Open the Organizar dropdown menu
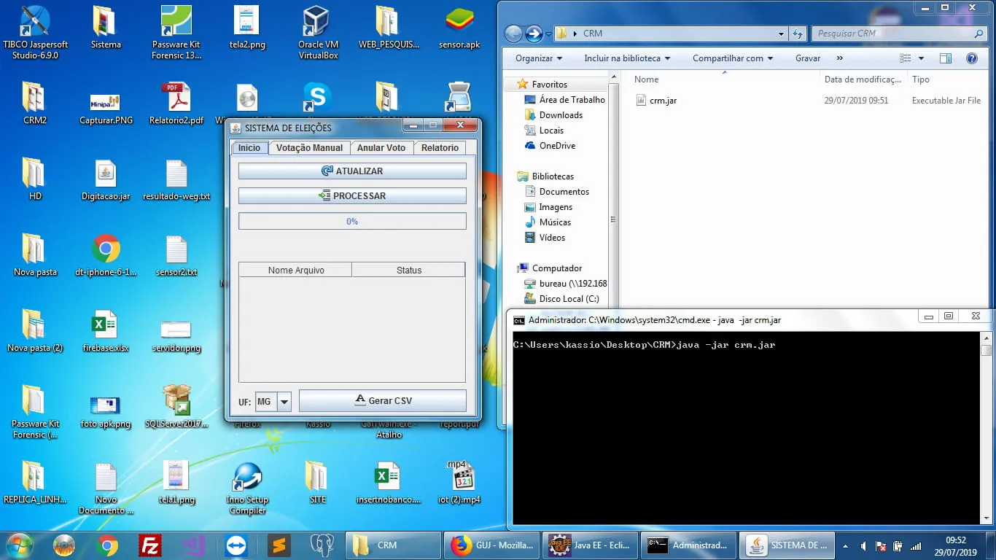Screen dimensions: 996x560 coord(539,58)
